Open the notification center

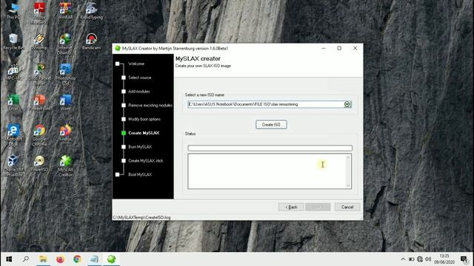click(464, 259)
